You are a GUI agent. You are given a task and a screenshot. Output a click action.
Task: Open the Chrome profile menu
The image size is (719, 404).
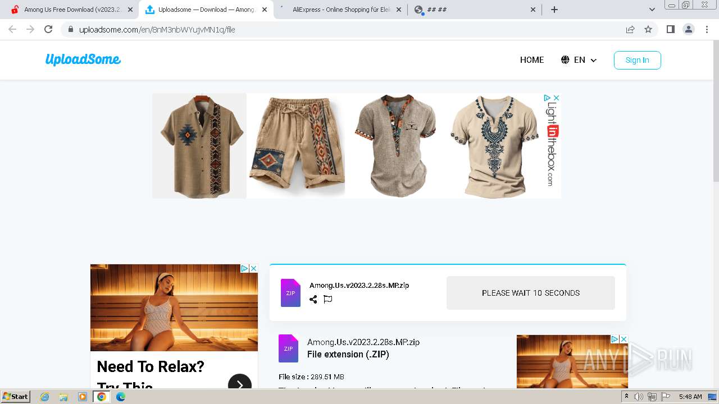(x=689, y=29)
